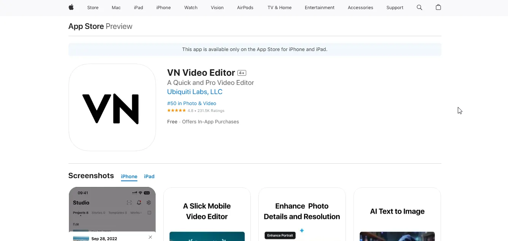Select the iPhone screenshots tab
This screenshot has height=241, width=508.
(x=129, y=176)
